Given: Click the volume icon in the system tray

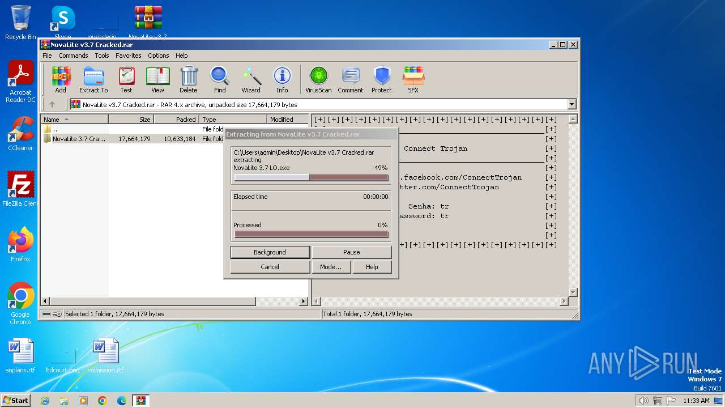Looking at the screenshot, I should point(643,401).
